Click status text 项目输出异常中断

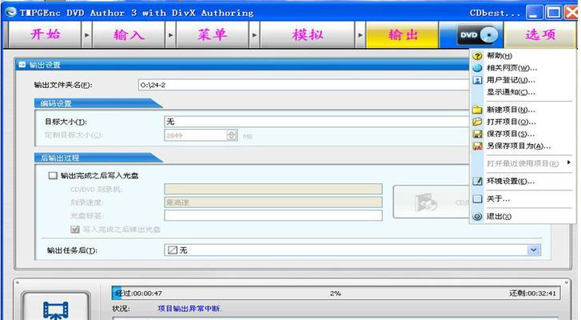click(189, 309)
